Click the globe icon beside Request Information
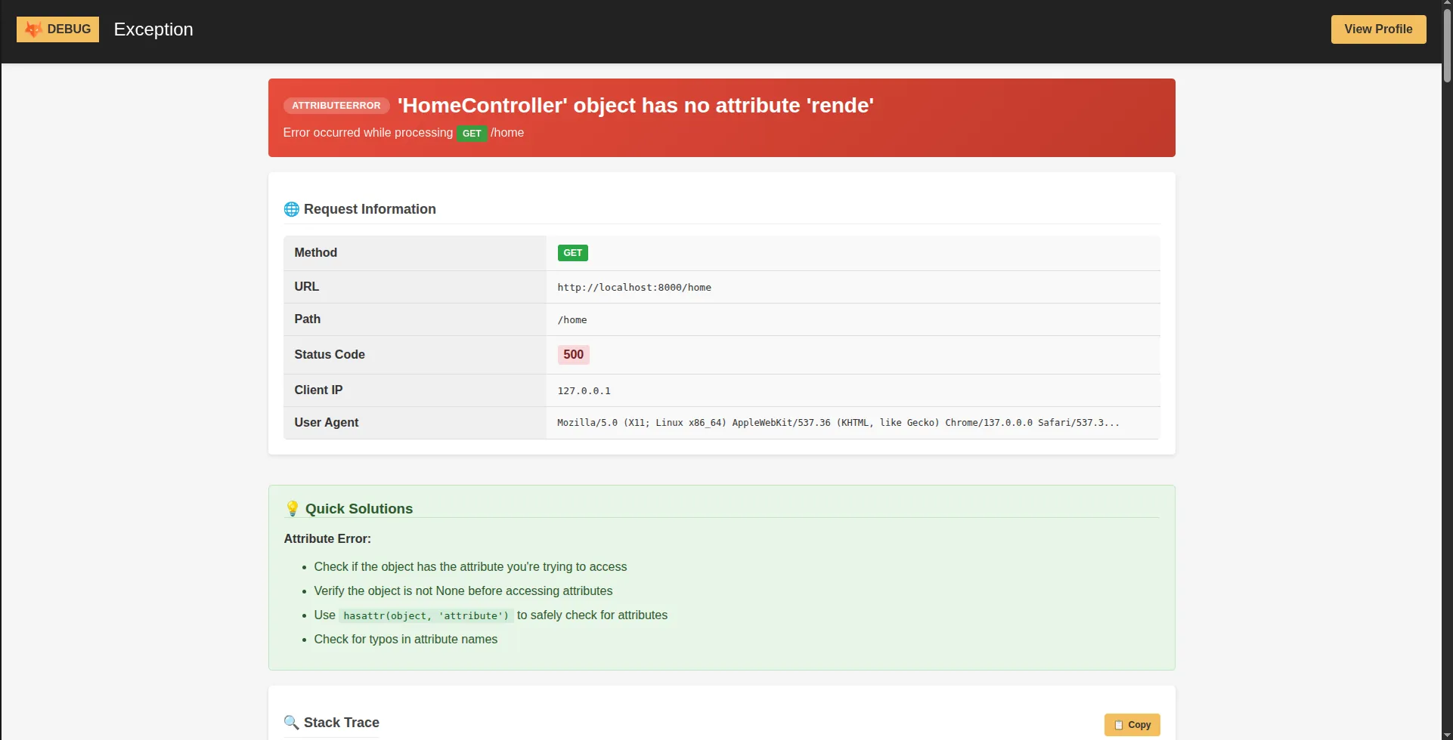This screenshot has width=1453, height=740. 291,209
